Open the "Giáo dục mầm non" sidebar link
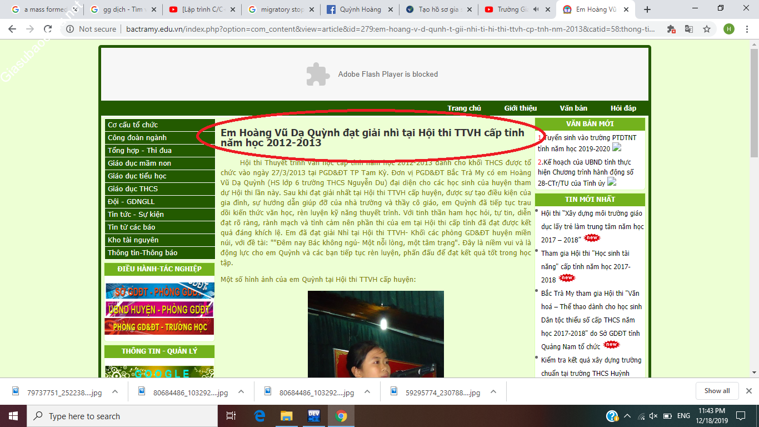Screen dimensions: 759x427 [x=139, y=163]
